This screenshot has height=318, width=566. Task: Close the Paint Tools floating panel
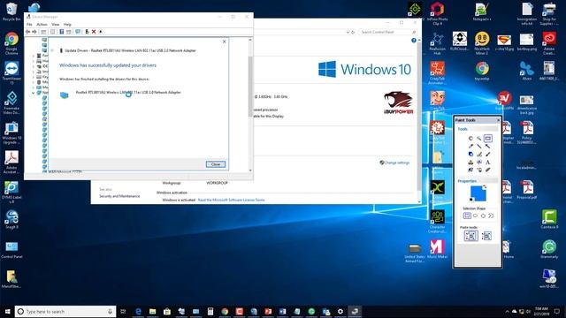coord(499,120)
